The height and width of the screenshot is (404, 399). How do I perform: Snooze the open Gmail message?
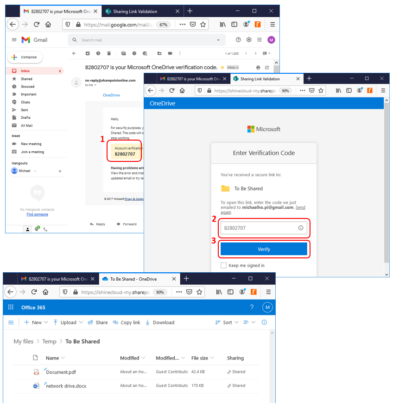(x=134, y=53)
